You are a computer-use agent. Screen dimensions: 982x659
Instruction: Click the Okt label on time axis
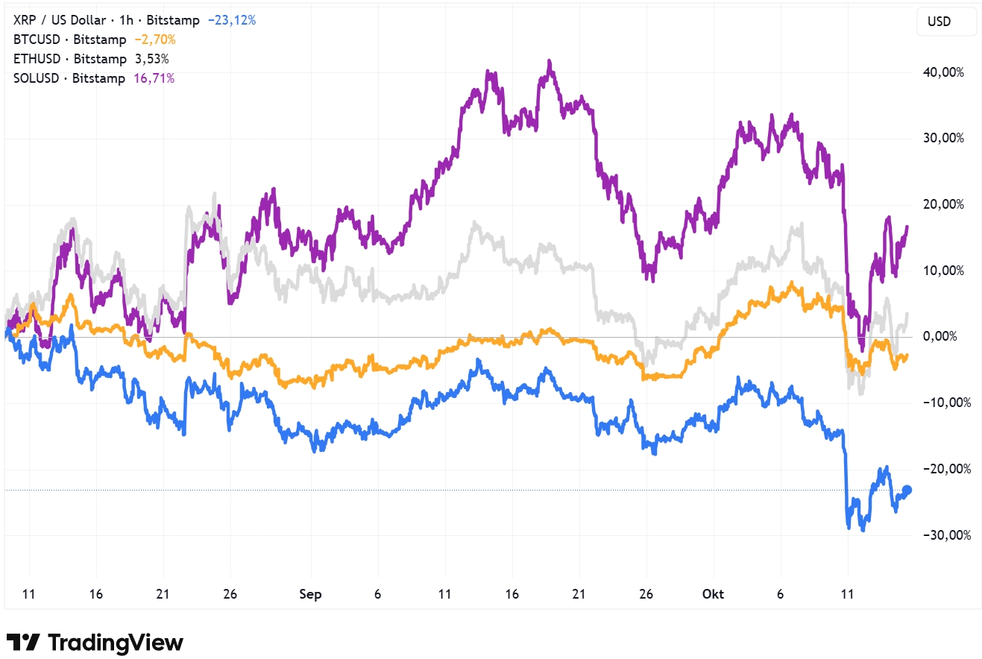714,594
